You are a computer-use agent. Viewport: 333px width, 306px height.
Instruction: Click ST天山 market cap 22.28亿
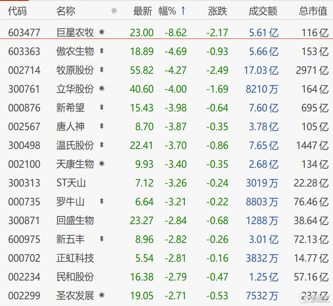[312, 183]
